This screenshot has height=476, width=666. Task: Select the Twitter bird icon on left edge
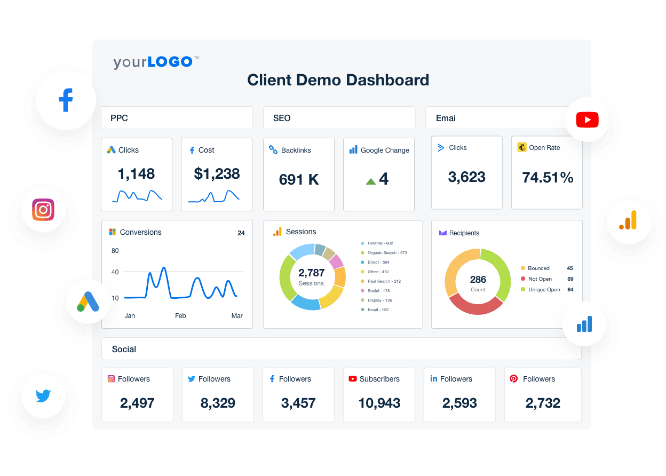pyautogui.click(x=43, y=396)
